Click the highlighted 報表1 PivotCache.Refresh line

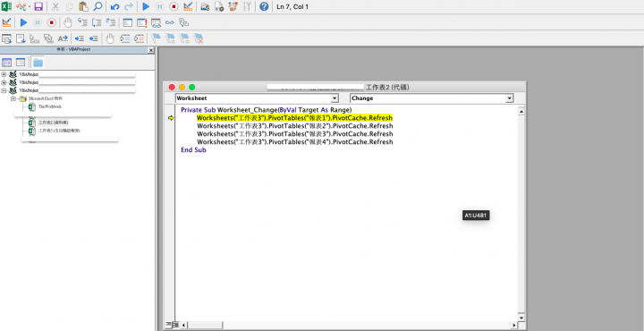[295, 118]
